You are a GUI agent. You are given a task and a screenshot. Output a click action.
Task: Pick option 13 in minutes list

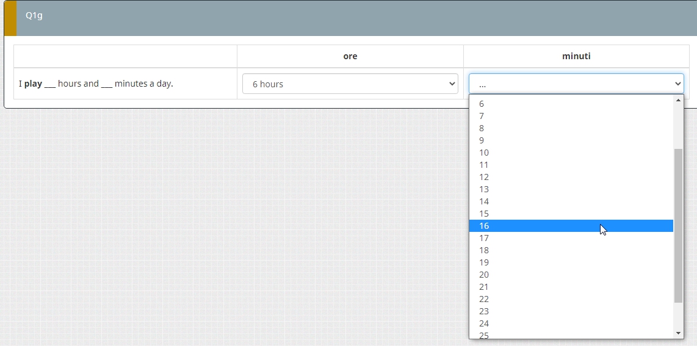tap(571, 189)
